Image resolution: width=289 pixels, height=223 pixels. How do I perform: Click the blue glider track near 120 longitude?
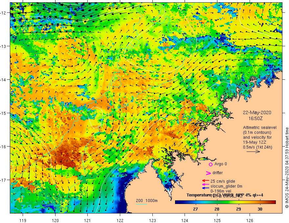click(49, 207)
